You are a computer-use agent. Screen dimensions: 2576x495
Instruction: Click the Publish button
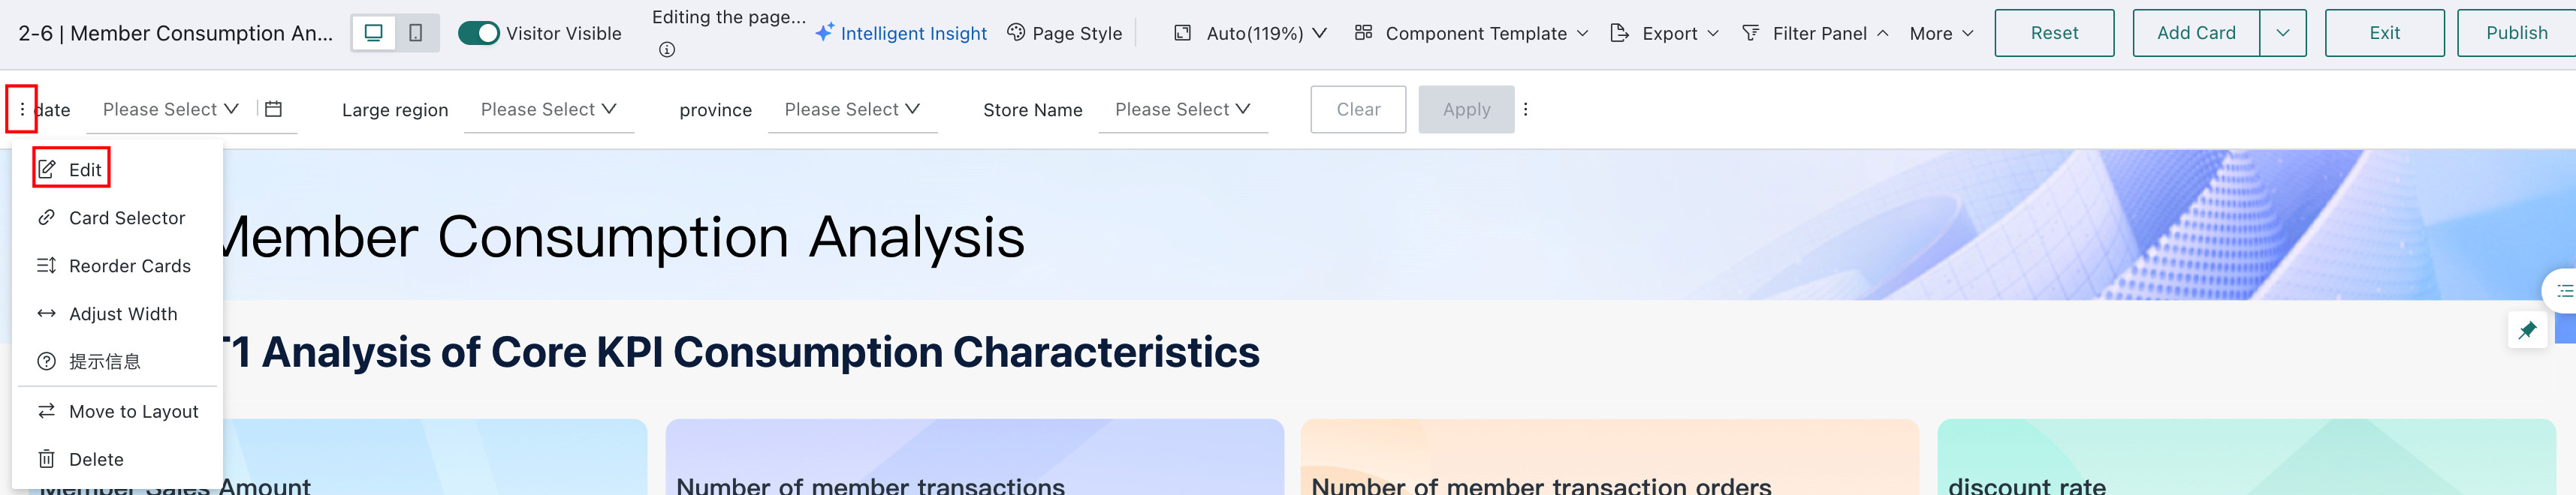tap(2516, 33)
